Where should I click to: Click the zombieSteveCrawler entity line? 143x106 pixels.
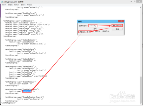tap(27, 25)
